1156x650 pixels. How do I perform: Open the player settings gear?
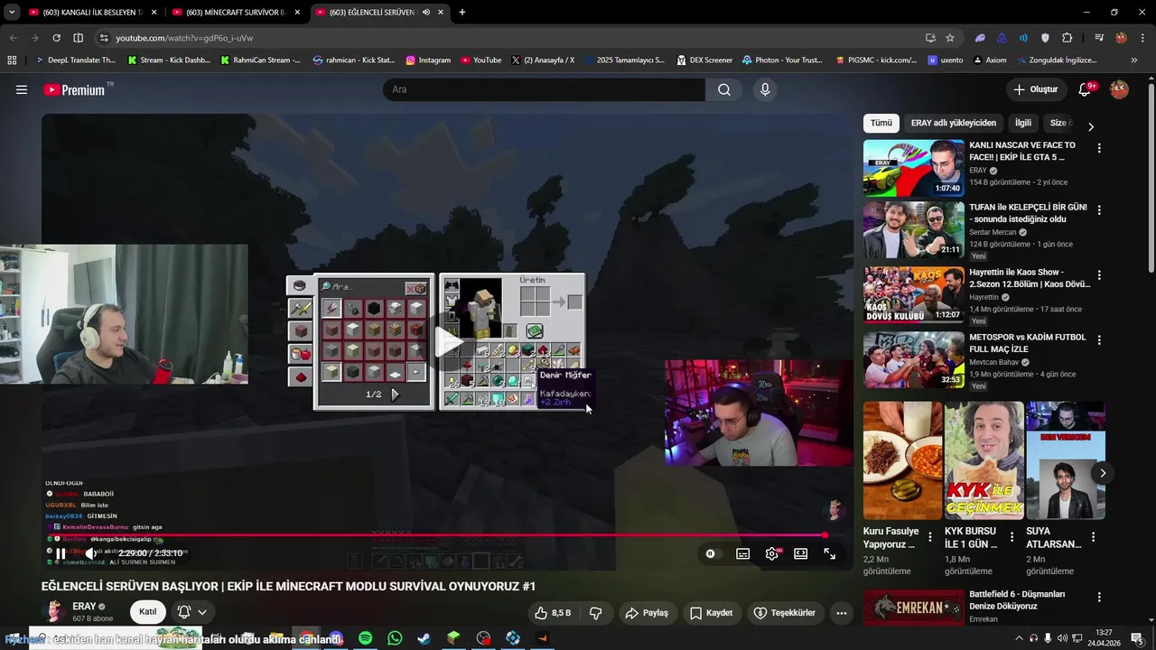click(772, 554)
